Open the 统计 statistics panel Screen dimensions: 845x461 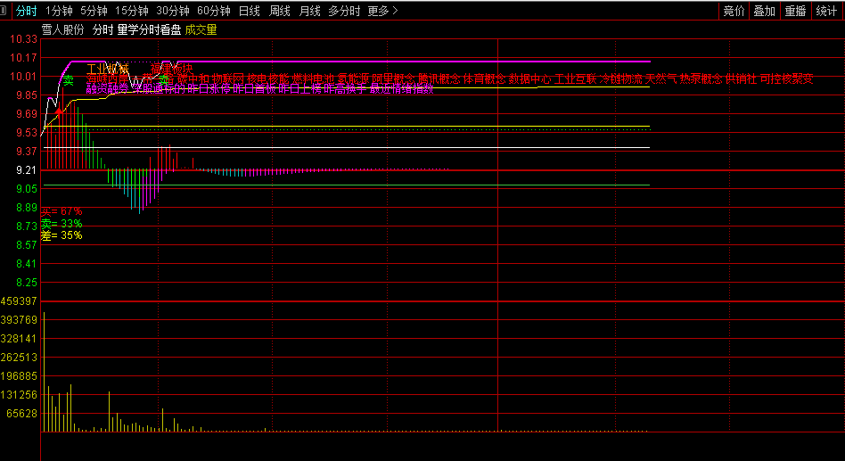coord(826,11)
